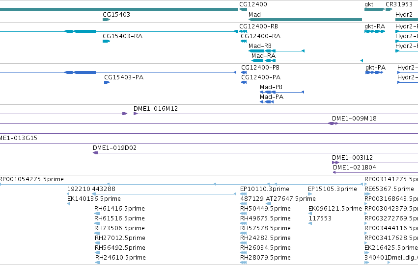Click EST AT27647.5prime
The height and width of the screenshot is (265, 418).
pyautogui.click(x=291, y=199)
